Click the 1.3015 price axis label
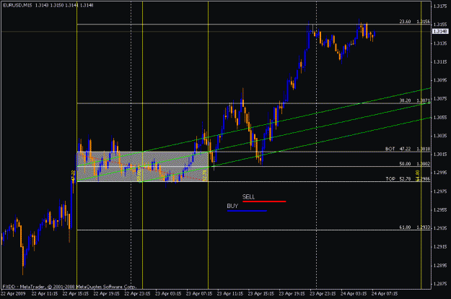Screen dimensions: 451x299 [440, 155]
